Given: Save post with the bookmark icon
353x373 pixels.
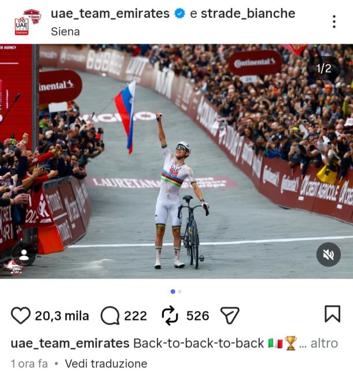Looking at the screenshot, I should 332,314.
